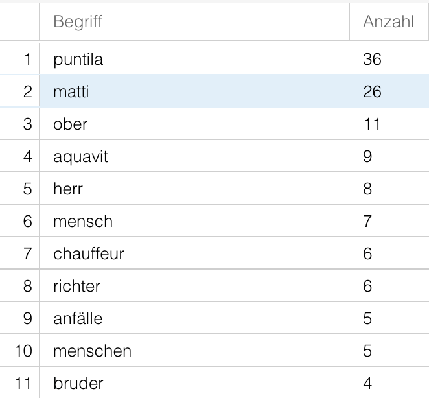Screen dimensions: 429x398
Task: Select the 'anfälle' term cell
Action: pyautogui.click(x=78, y=319)
